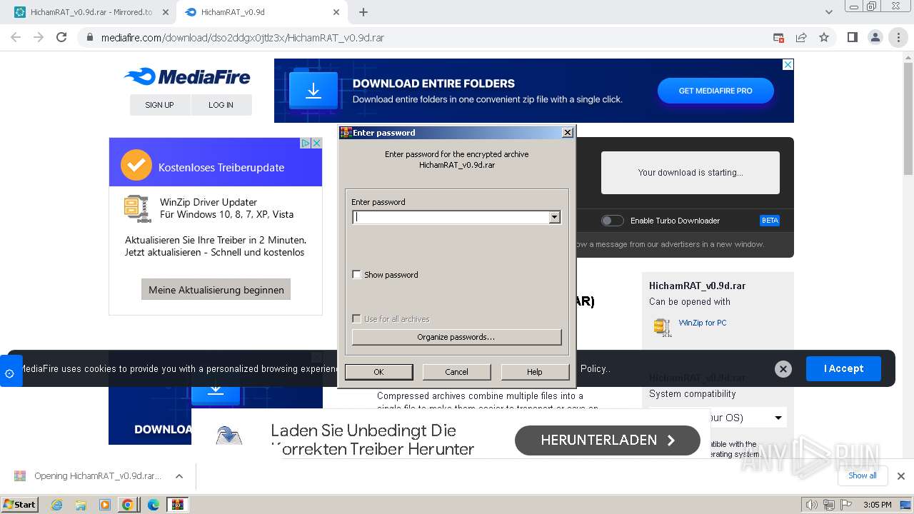Click the SIGN UP button
Viewport: 914px width, 514px height.
[160, 105]
